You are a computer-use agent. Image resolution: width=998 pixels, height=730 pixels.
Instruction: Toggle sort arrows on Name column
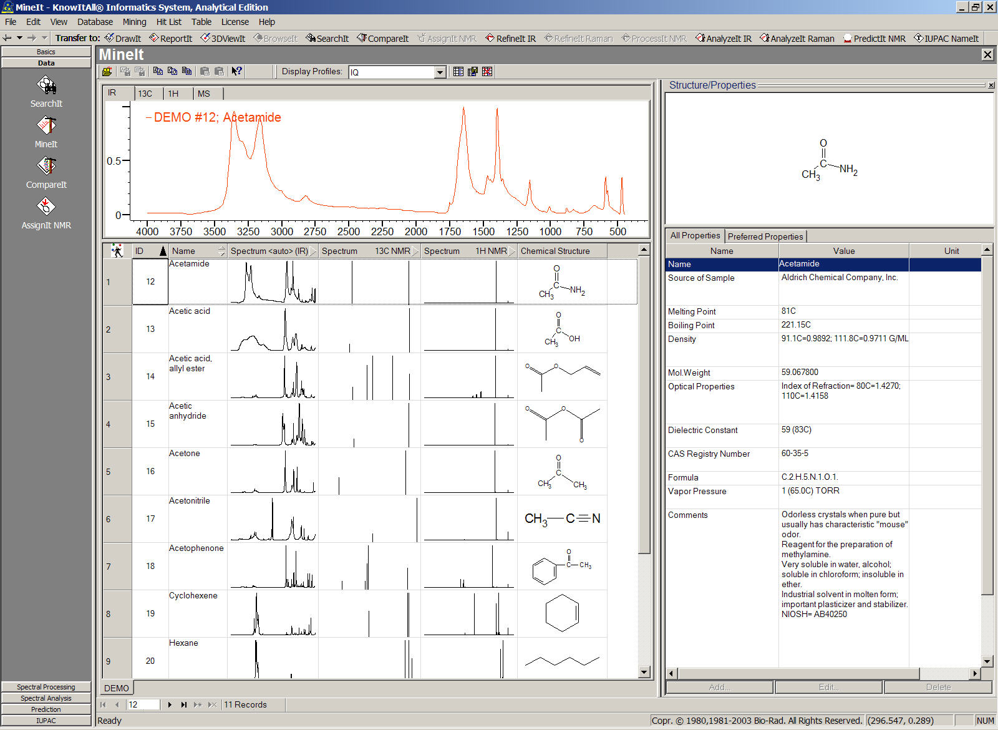click(221, 251)
